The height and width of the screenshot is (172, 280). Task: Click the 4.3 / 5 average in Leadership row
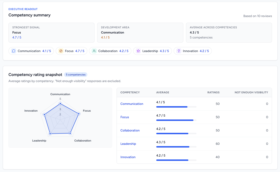point(161,142)
